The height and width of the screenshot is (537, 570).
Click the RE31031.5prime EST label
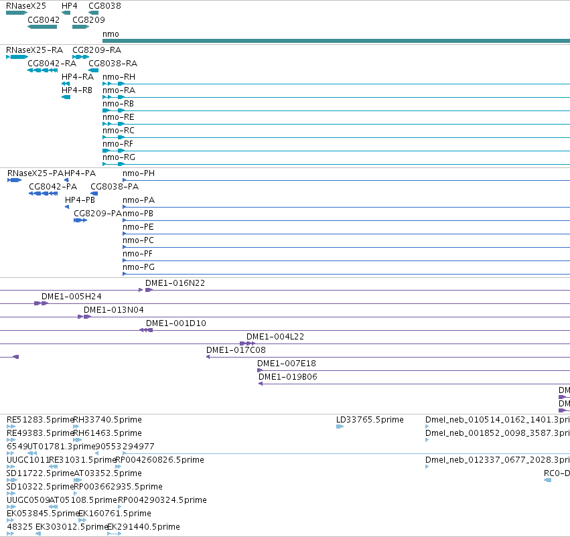point(82,460)
